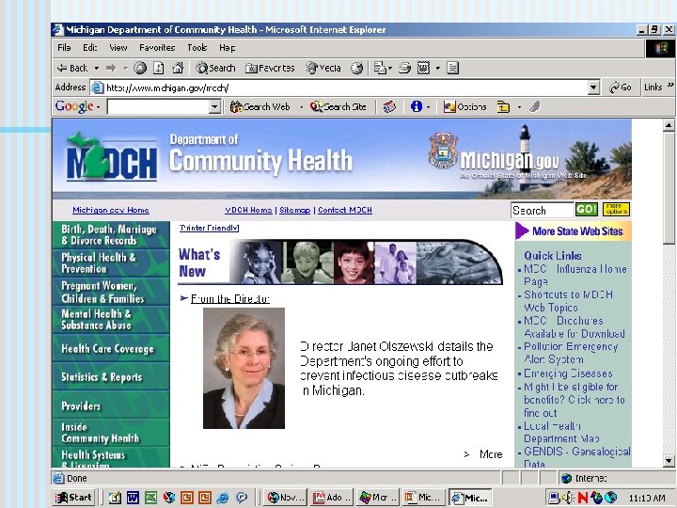This screenshot has height=508, width=677.
Task: Open the address bar URL dropdown
Action: pyautogui.click(x=593, y=87)
